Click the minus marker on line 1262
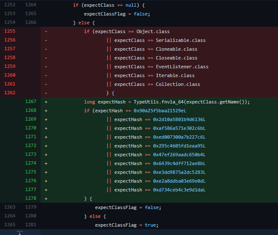 pos(46,93)
